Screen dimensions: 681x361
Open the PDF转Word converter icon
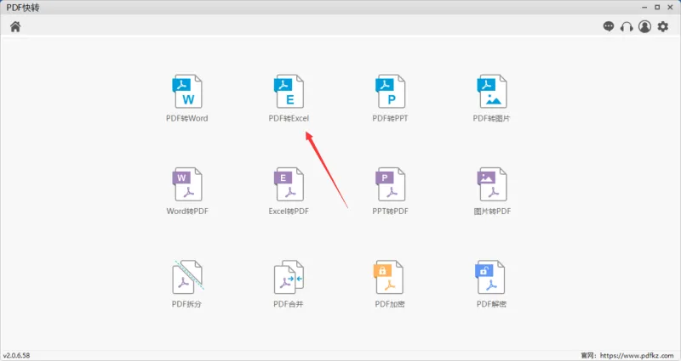click(x=187, y=92)
